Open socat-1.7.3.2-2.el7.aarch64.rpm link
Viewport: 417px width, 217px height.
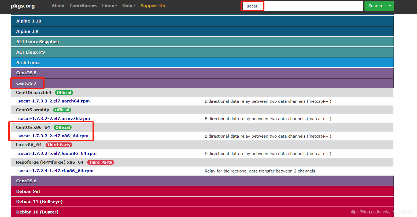point(54,101)
